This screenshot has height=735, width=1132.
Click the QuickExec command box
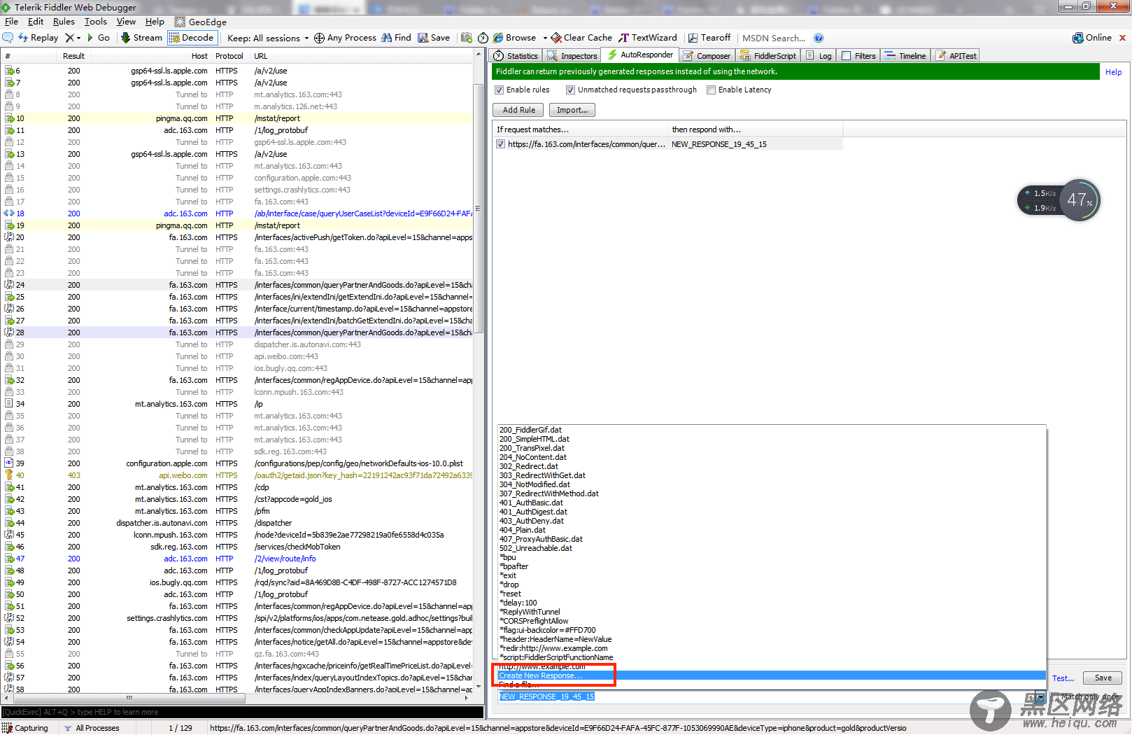[242, 712]
